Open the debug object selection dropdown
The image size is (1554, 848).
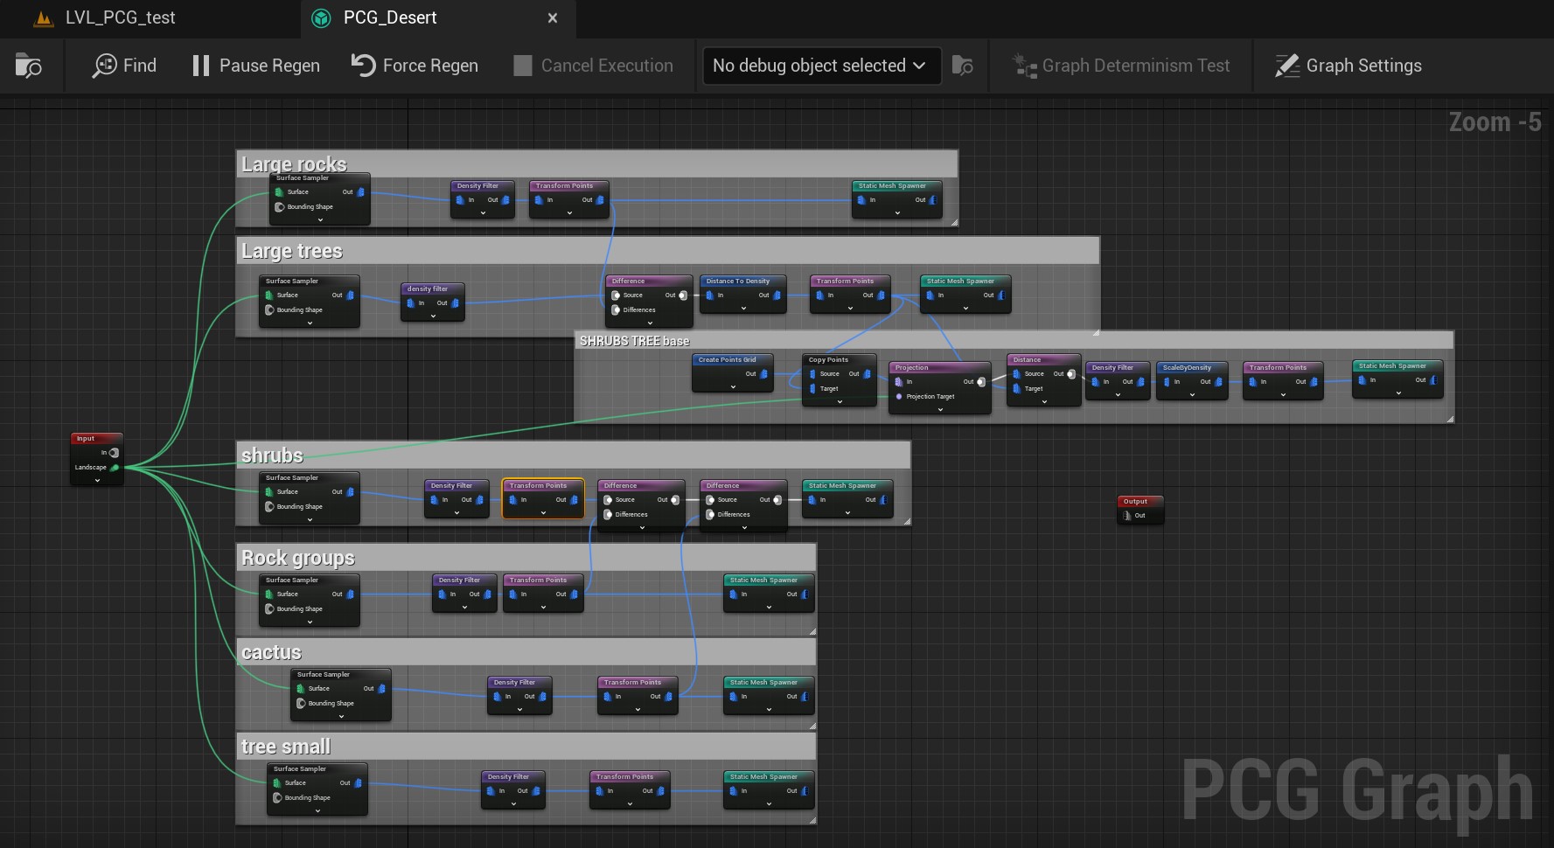click(820, 66)
